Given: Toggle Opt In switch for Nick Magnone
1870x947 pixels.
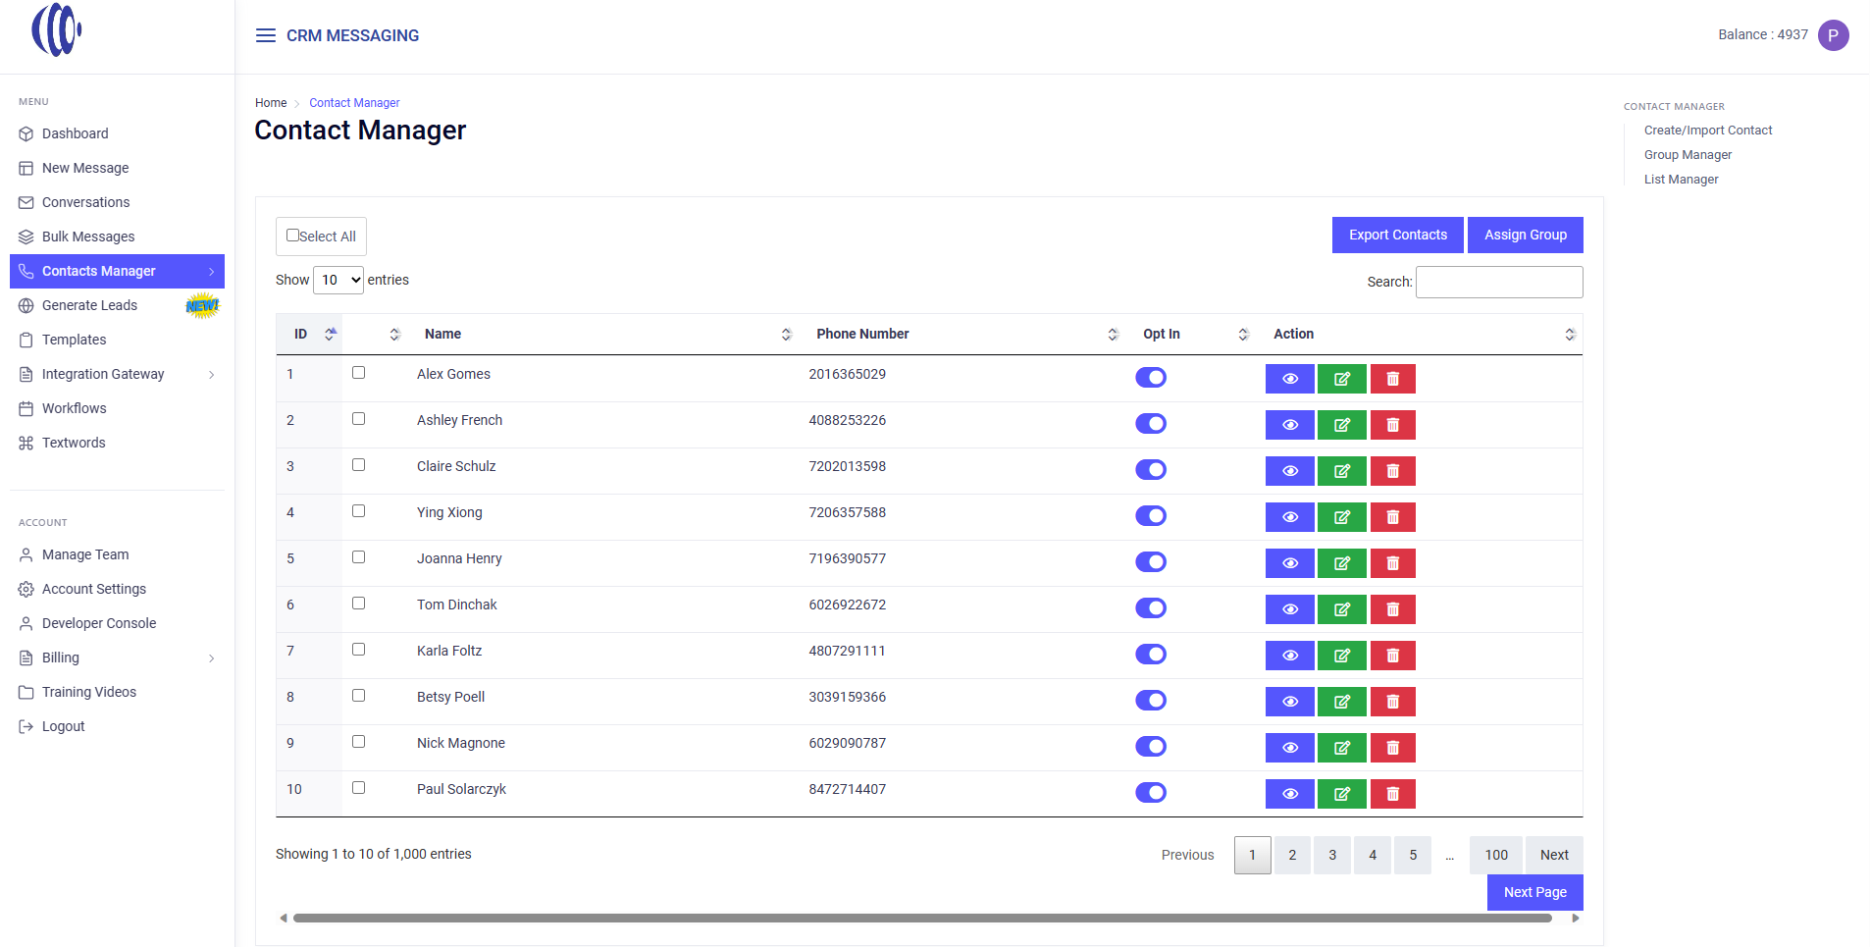Looking at the screenshot, I should click(x=1151, y=747).
